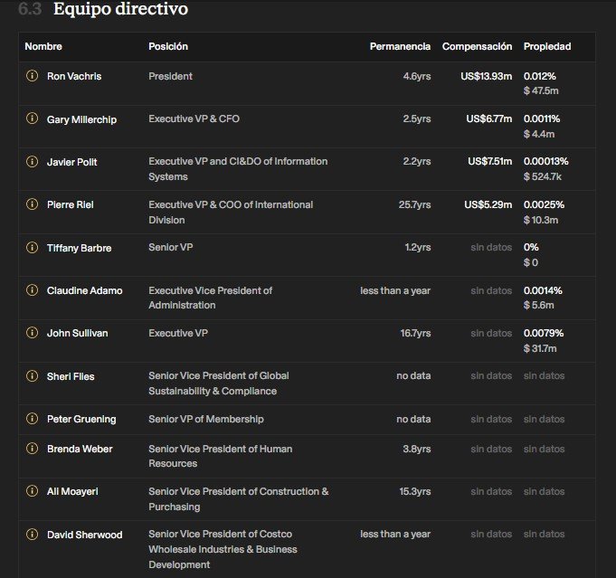The height and width of the screenshot is (578, 616).
Task: Open info icon beside Javier Polit
Action: pyautogui.click(x=32, y=161)
